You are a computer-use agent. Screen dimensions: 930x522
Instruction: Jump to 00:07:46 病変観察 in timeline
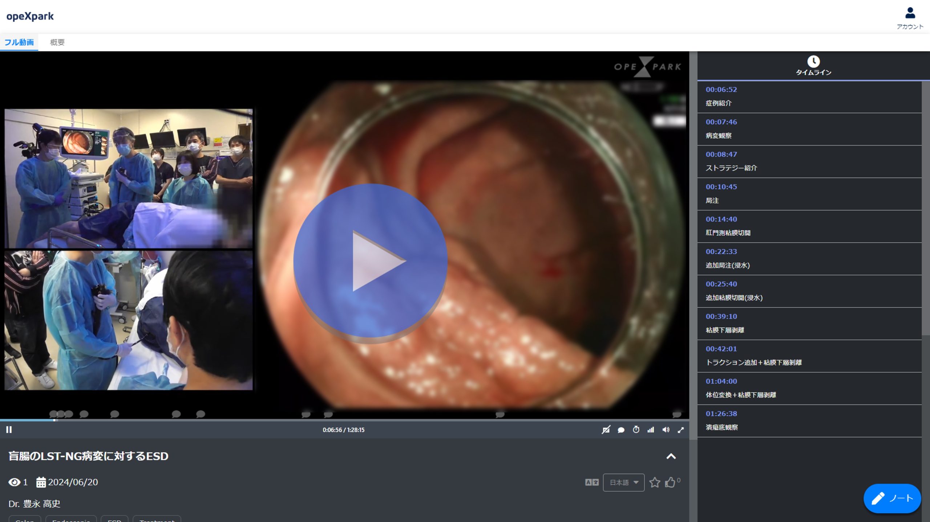(x=809, y=129)
